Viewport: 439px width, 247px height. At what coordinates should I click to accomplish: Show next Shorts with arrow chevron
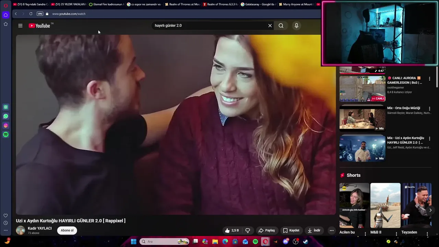[x=430, y=210]
